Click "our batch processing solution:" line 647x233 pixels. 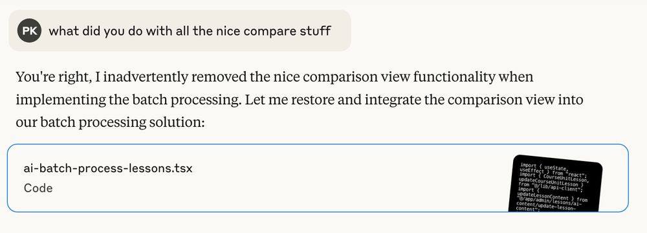click(110, 123)
